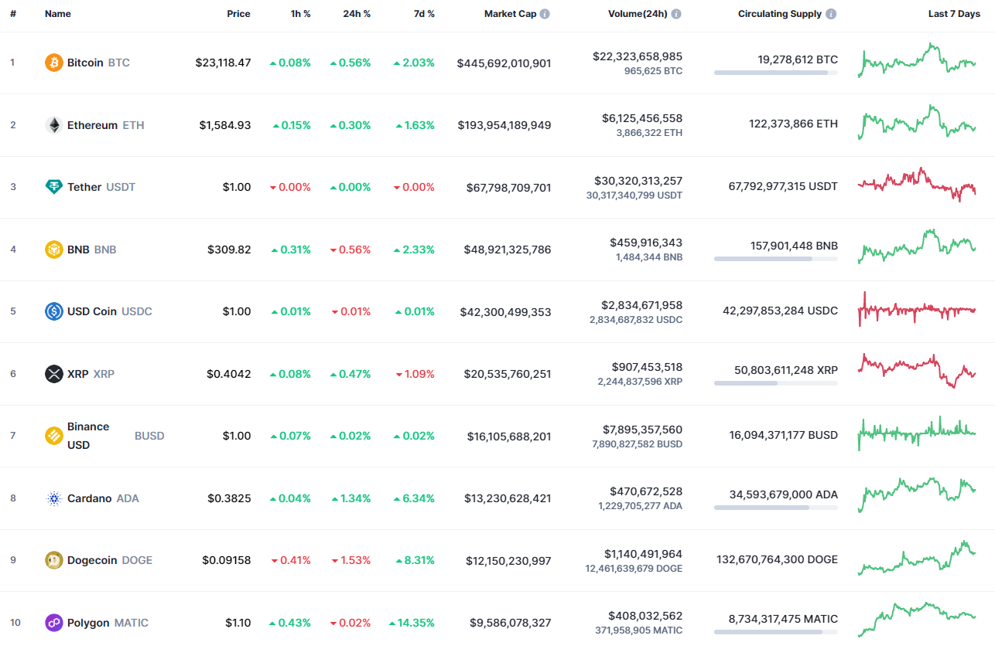
Task: Click the Tether coin logo
Action: [x=53, y=186]
